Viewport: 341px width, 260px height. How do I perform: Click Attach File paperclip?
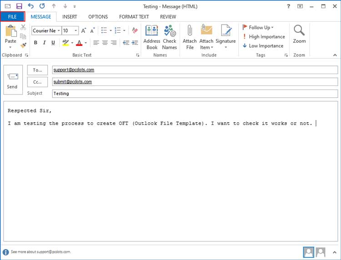coord(190,37)
